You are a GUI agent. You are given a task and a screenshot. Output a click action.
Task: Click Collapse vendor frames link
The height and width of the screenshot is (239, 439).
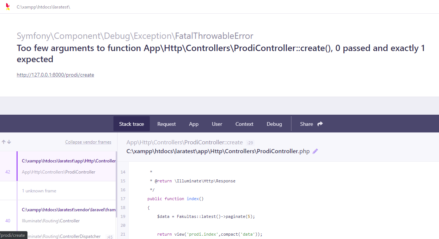pos(88,142)
